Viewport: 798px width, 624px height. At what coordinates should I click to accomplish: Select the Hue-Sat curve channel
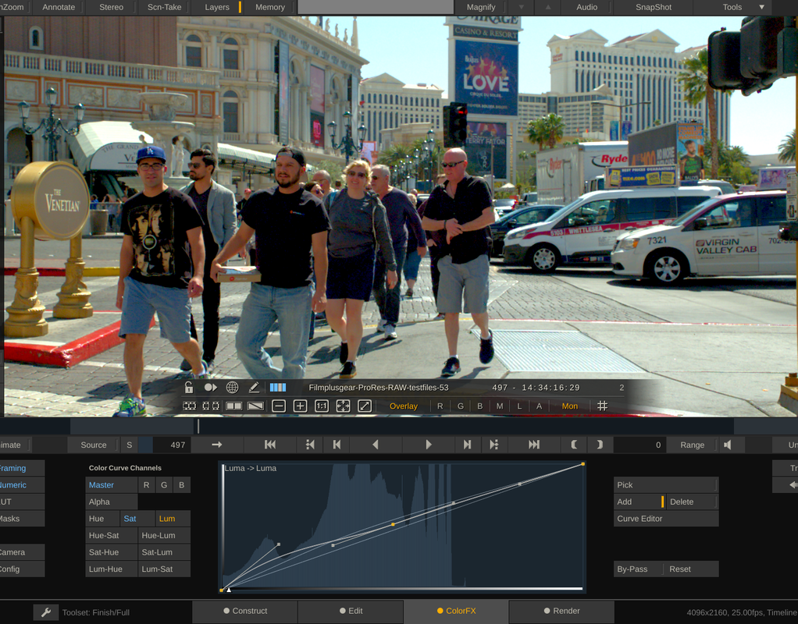coord(112,536)
